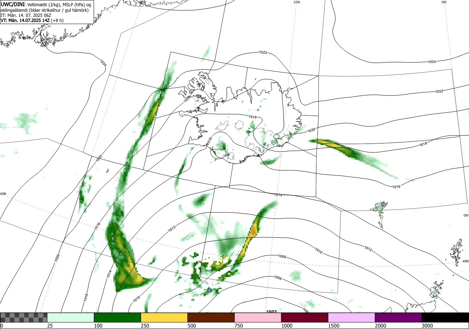Viewport: 469px width, 329px height.
Task: Click the legend value '2000'
Action: (380, 326)
